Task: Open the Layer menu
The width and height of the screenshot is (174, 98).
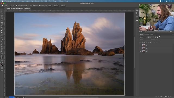Action: (27, 1)
